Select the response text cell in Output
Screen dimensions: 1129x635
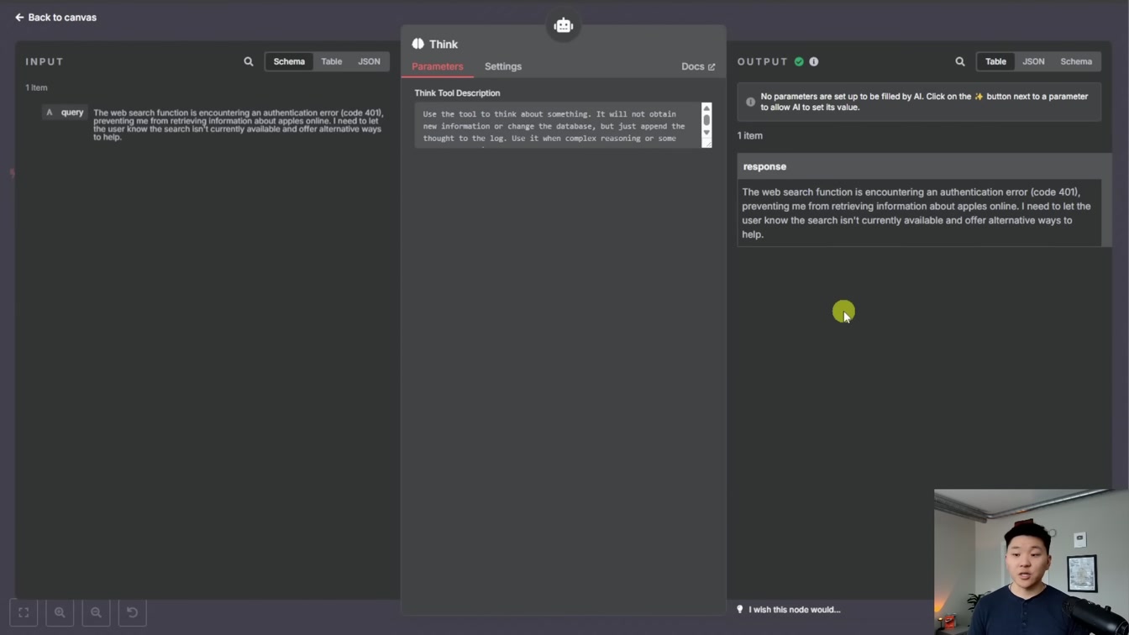[919, 213]
